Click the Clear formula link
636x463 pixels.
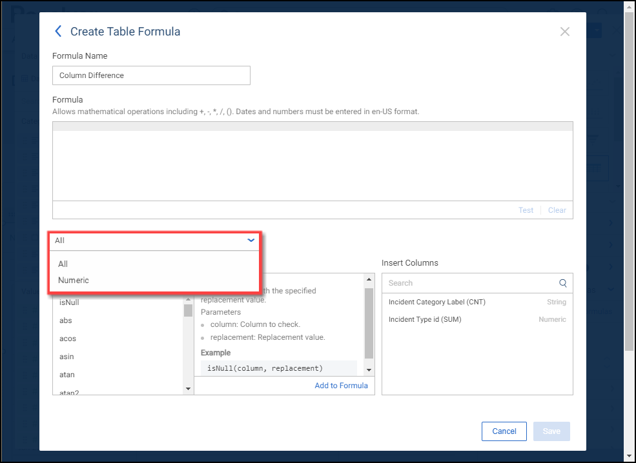tap(557, 210)
